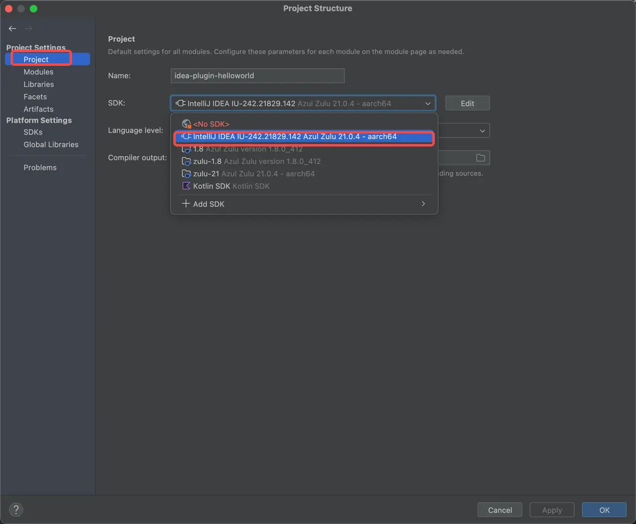Click the forward navigation arrow

(28, 29)
